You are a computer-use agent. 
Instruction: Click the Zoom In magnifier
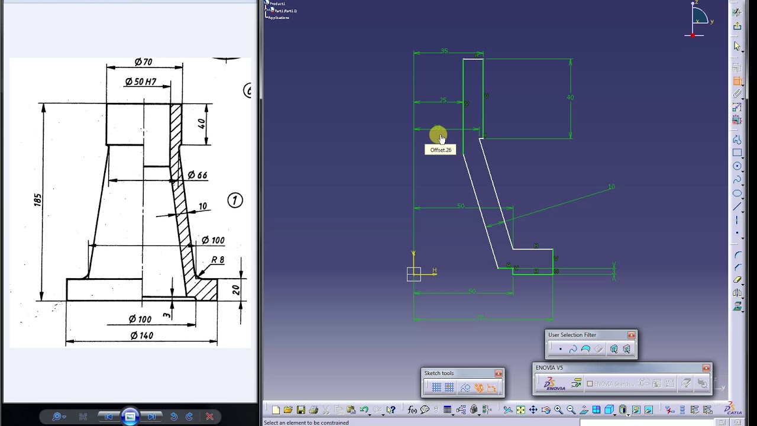[558, 409]
